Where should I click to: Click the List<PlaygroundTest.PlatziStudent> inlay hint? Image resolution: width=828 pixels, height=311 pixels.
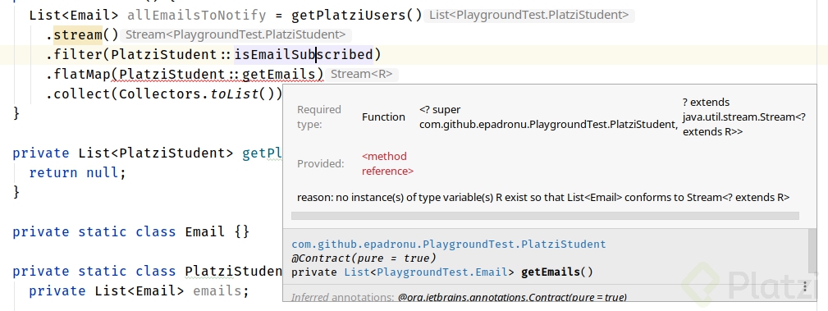(529, 15)
